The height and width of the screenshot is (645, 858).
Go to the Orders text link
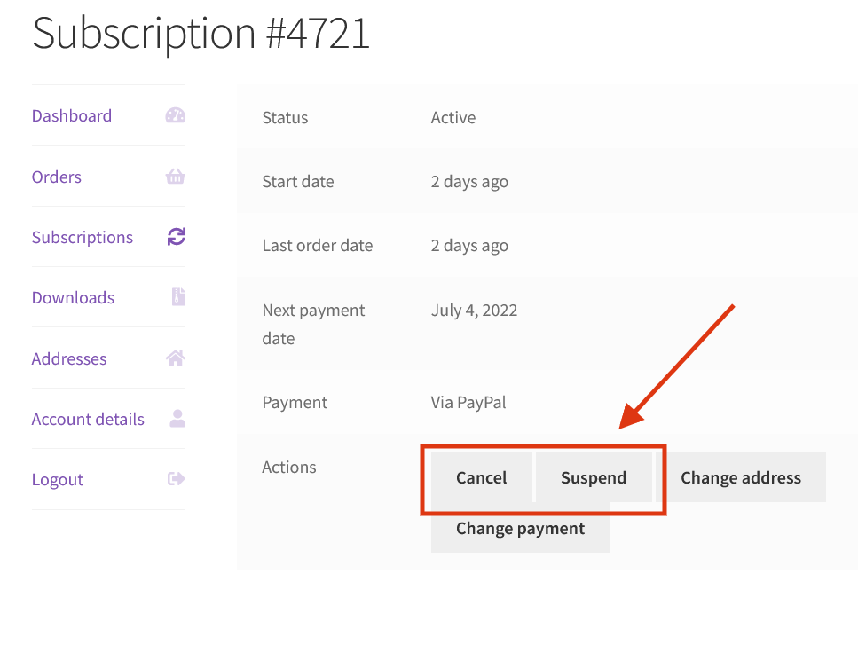click(57, 177)
